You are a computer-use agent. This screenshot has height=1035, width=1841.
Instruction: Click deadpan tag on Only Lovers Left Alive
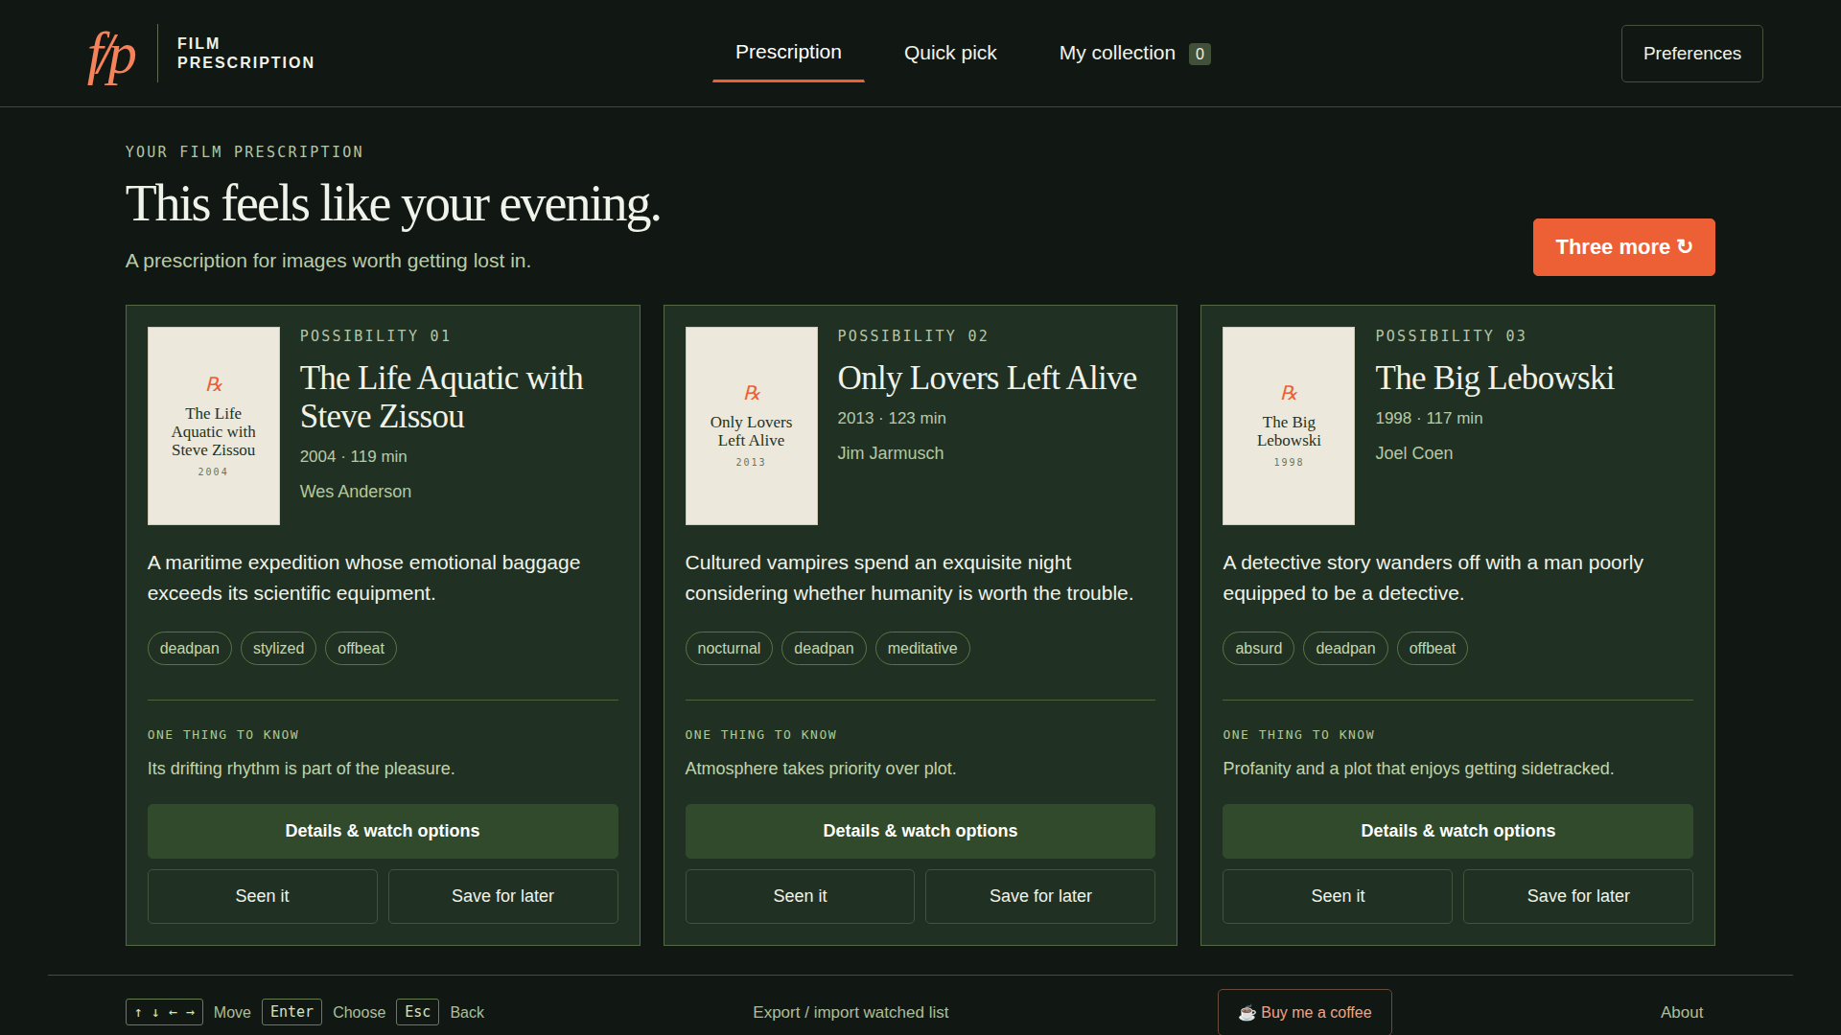[x=824, y=649]
